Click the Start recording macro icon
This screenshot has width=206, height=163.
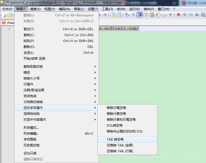pyautogui.click(x=178, y=15)
